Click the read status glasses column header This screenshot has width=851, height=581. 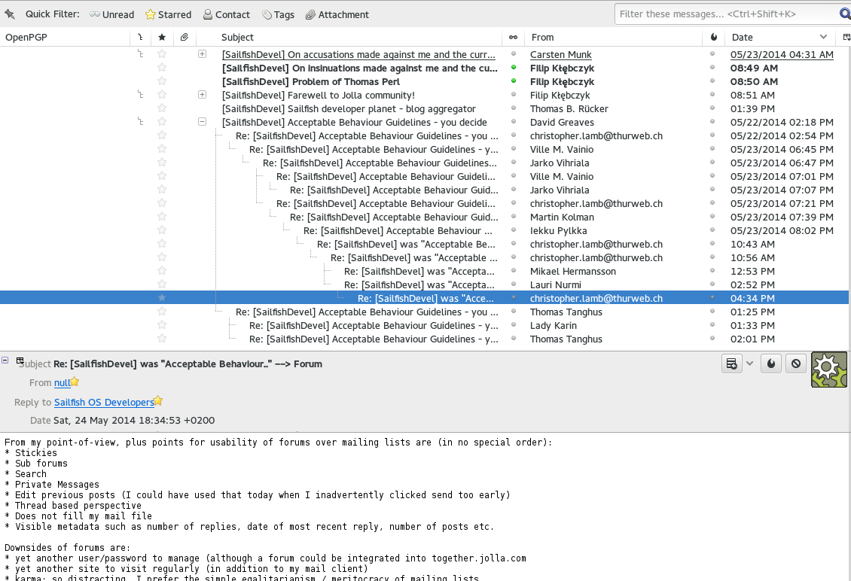pos(514,37)
